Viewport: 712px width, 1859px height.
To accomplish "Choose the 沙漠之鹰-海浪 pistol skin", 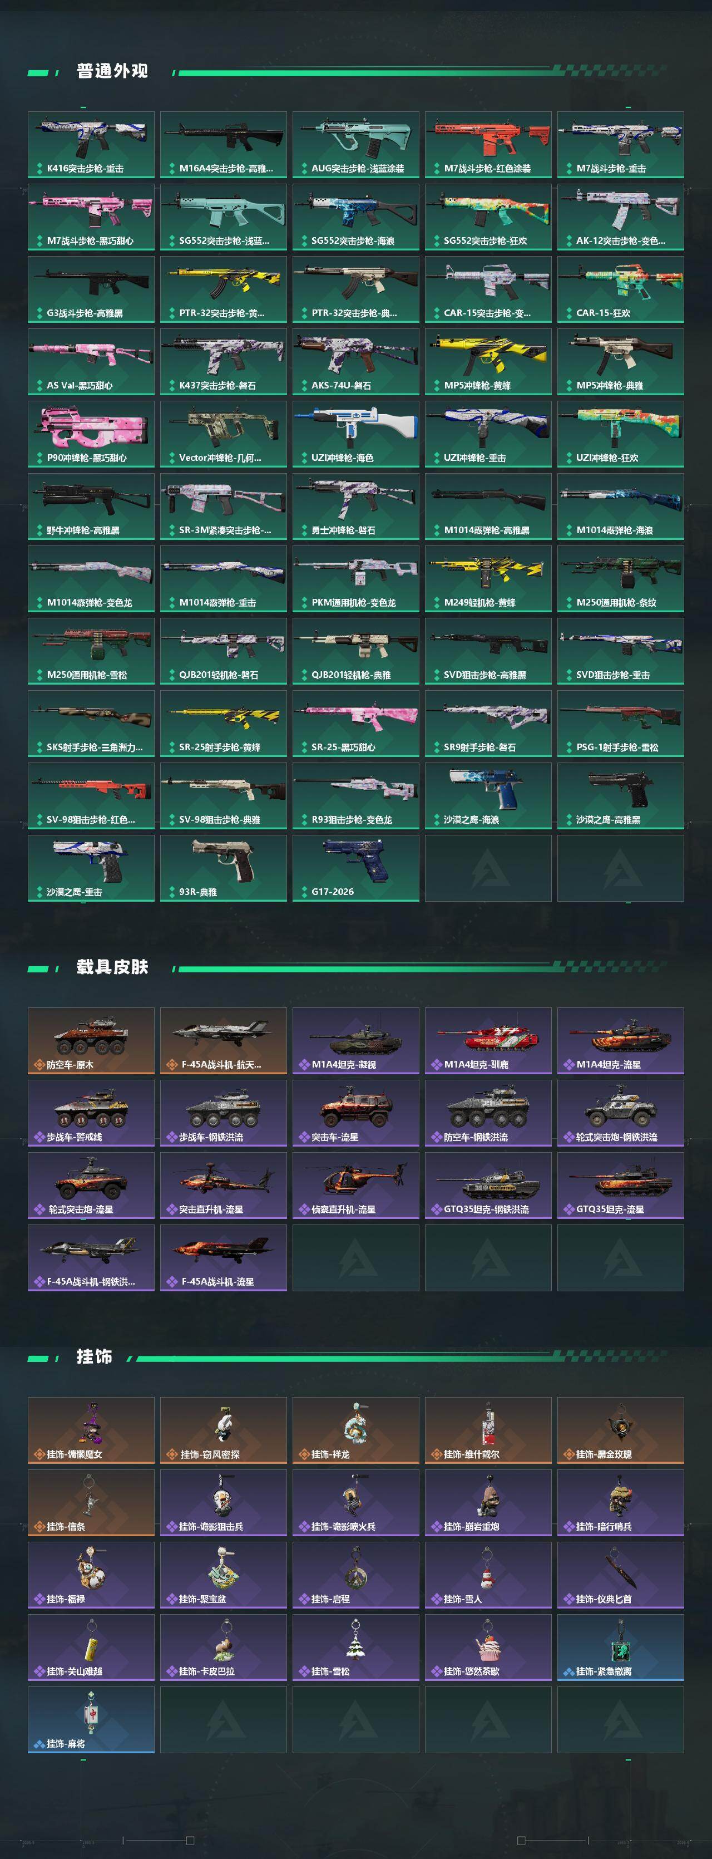I will coord(488,796).
